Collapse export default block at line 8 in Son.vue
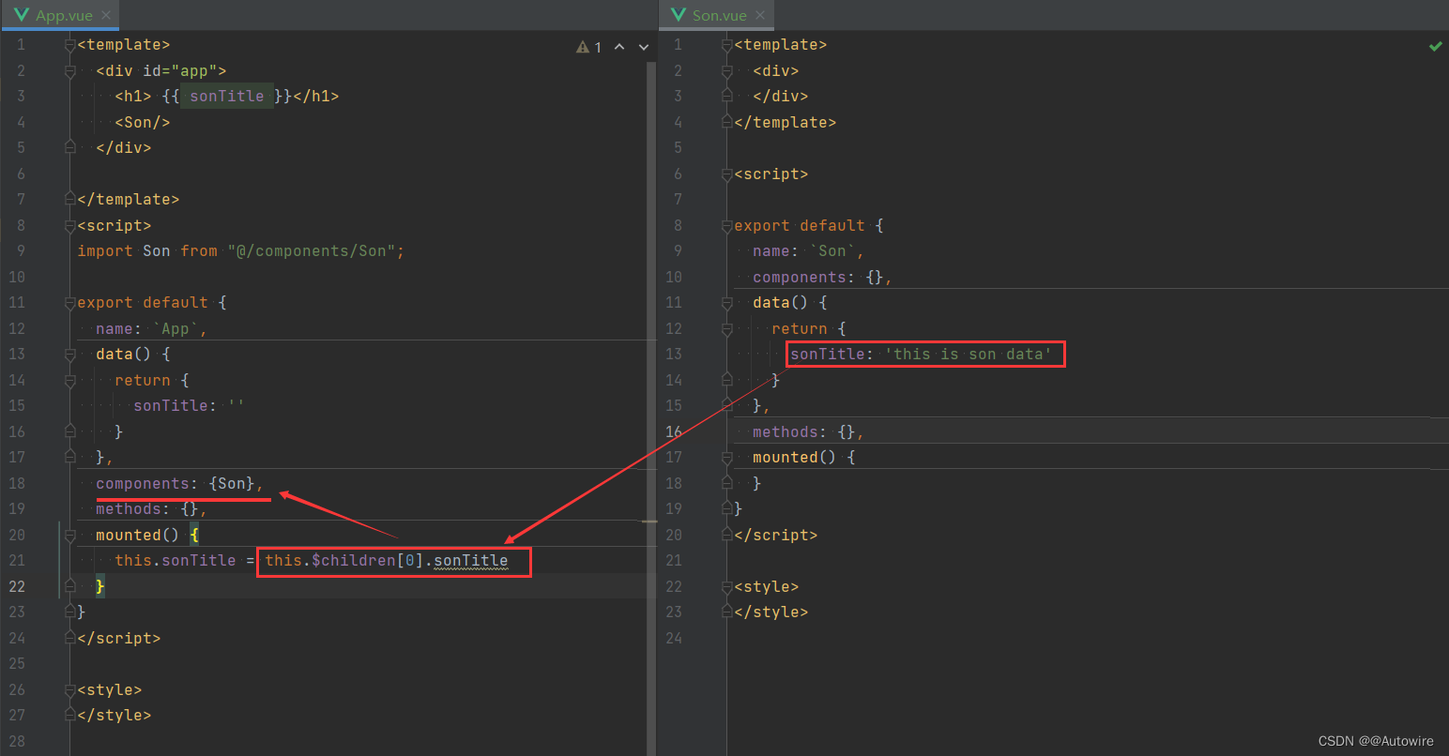The width and height of the screenshot is (1449, 756). [x=727, y=225]
